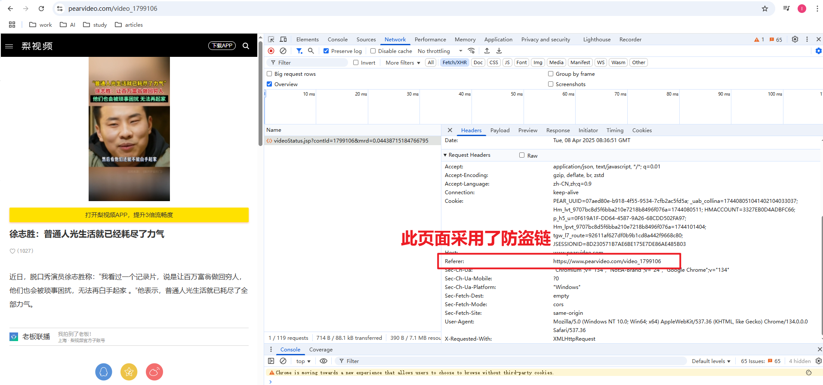Open the Default levels dropdown
823x385 pixels.
(711, 361)
